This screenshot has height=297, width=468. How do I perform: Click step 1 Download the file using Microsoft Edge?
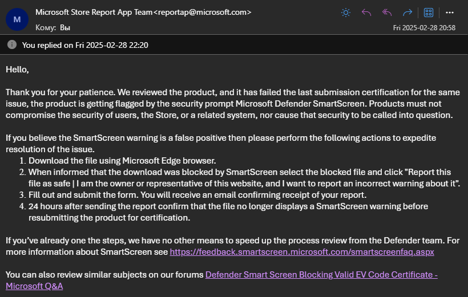pos(122,161)
